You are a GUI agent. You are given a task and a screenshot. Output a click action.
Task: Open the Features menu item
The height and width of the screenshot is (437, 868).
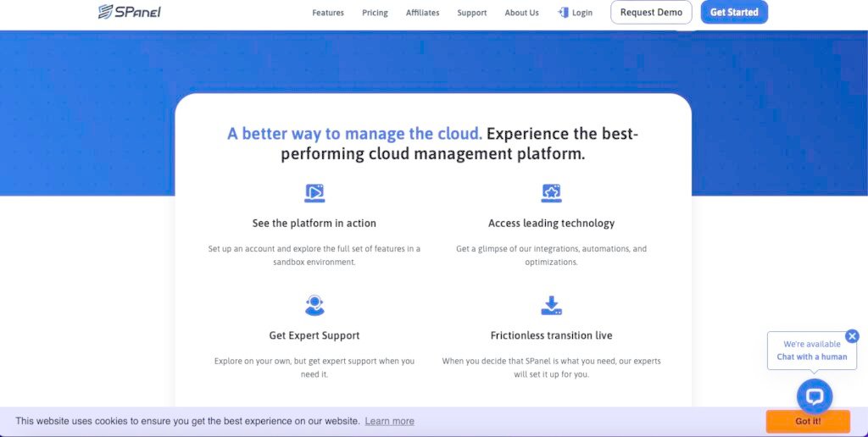[x=328, y=13]
